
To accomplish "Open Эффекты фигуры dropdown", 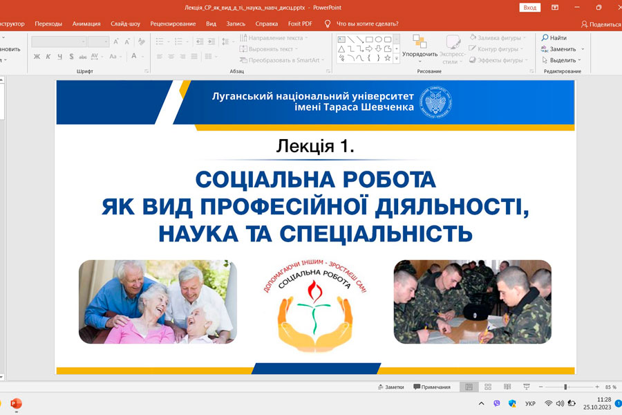I will (x=498, y=60).
